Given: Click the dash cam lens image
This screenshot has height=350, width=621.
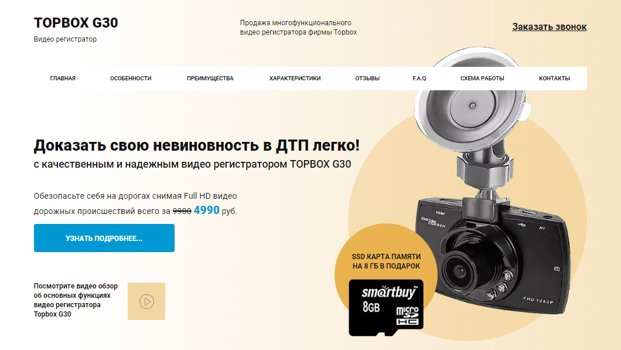Looking at the screenshot, I should tap(460, 271).
